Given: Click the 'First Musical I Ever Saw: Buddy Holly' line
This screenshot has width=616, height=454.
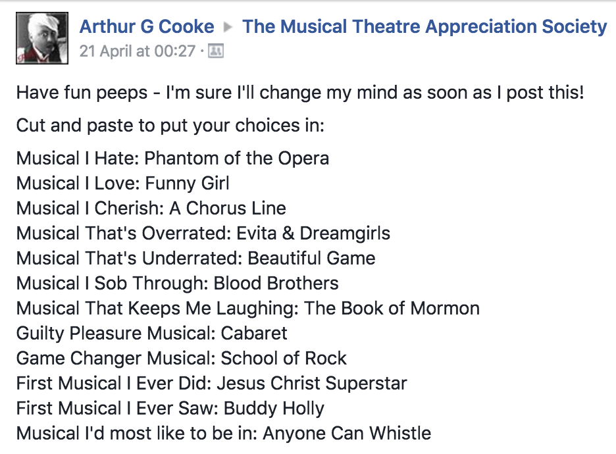Looking at the screenshot, I should tap(170, 409).
